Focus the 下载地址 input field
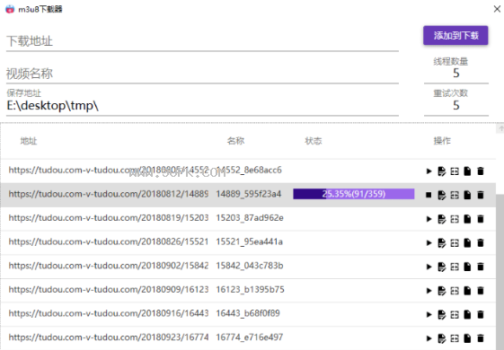The image size is (504, 350). coord(202,41)
